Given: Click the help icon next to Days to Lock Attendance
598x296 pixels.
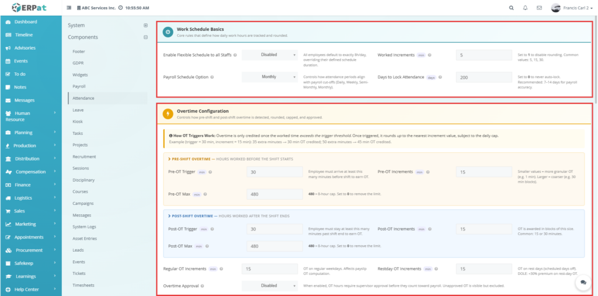Looking at the screenshot, I should coord(441,77).
